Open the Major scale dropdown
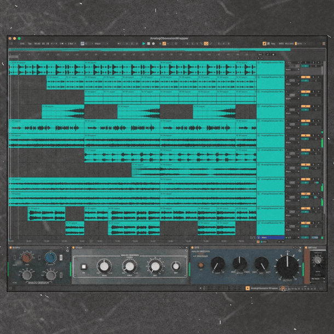334x334 pixels. pos(101,44)
